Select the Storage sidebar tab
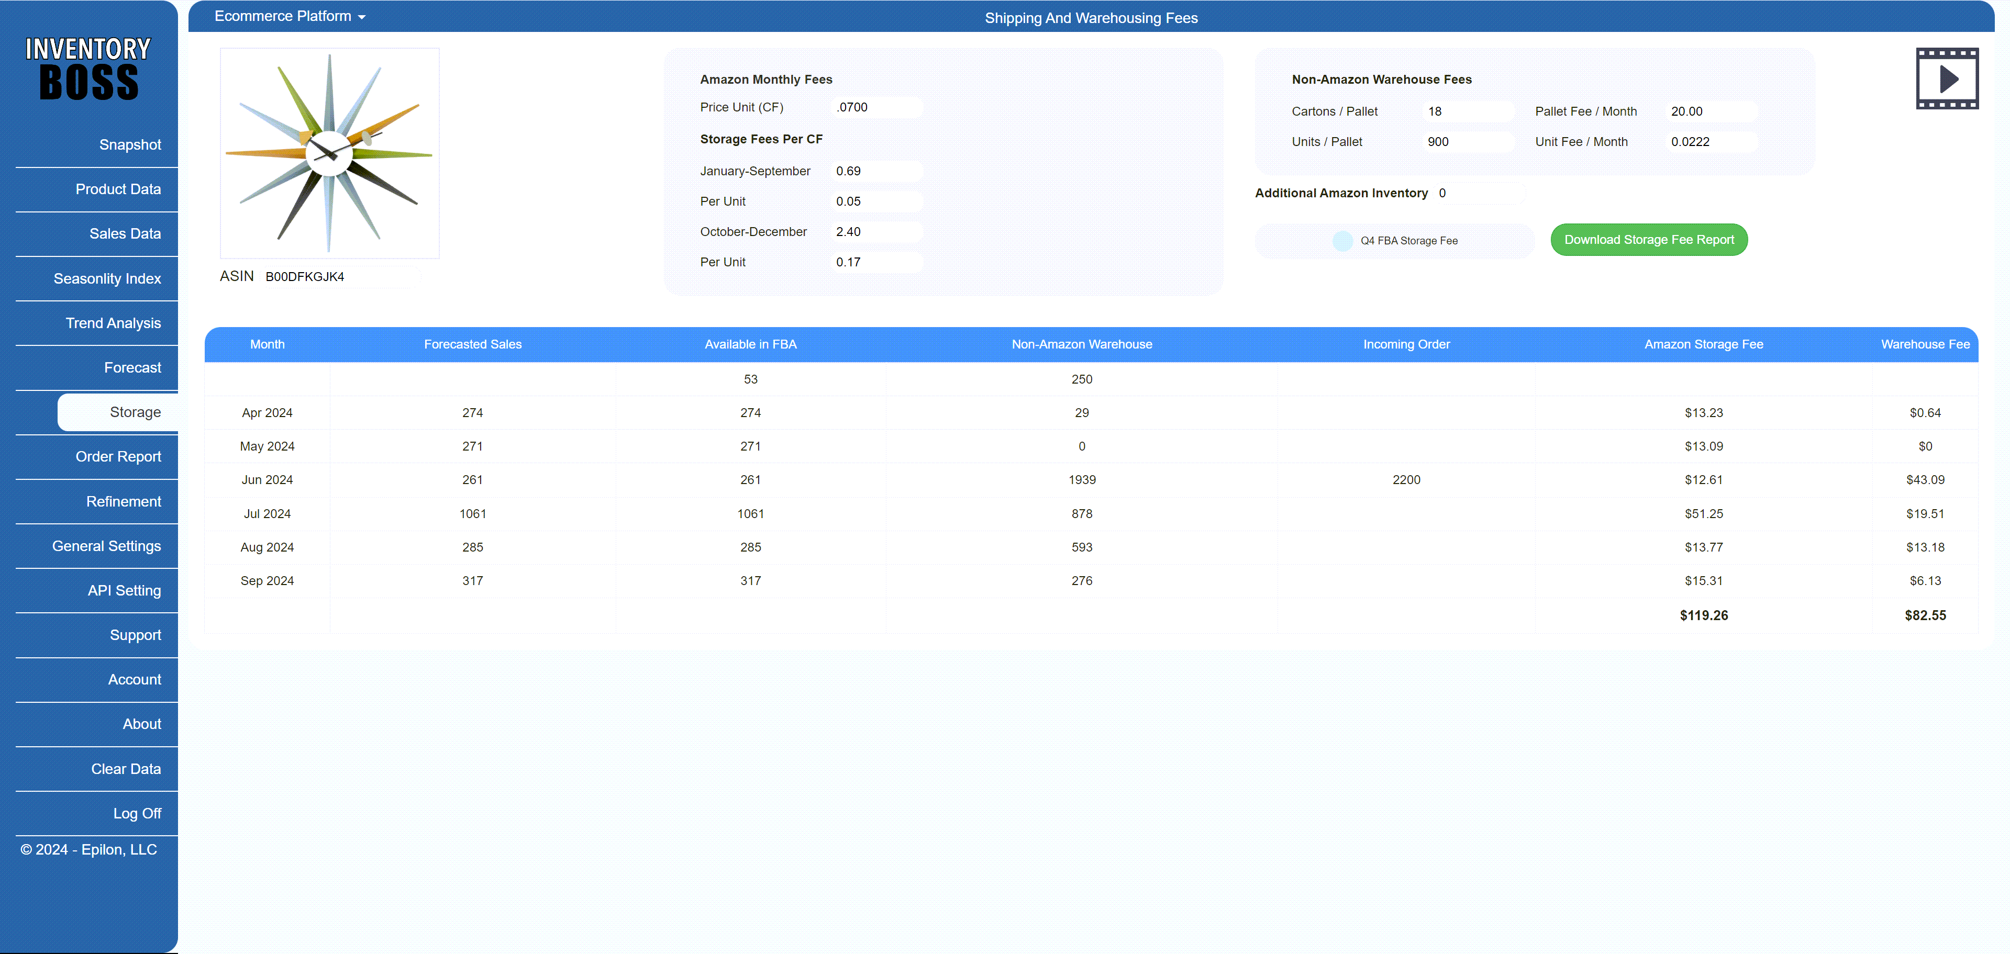This screenshot has height=954, width=2010. coord(118,412)
